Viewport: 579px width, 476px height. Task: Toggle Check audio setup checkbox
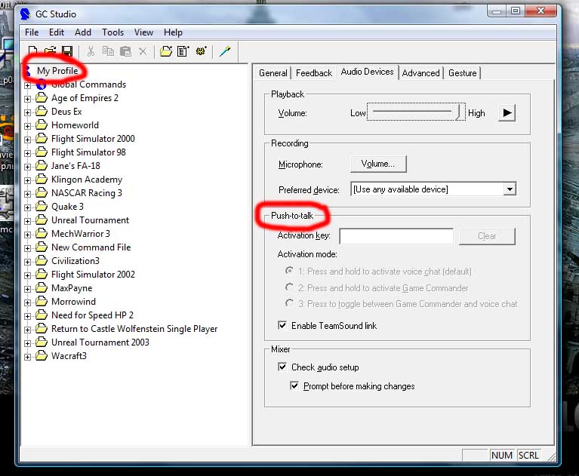[282, 367]
